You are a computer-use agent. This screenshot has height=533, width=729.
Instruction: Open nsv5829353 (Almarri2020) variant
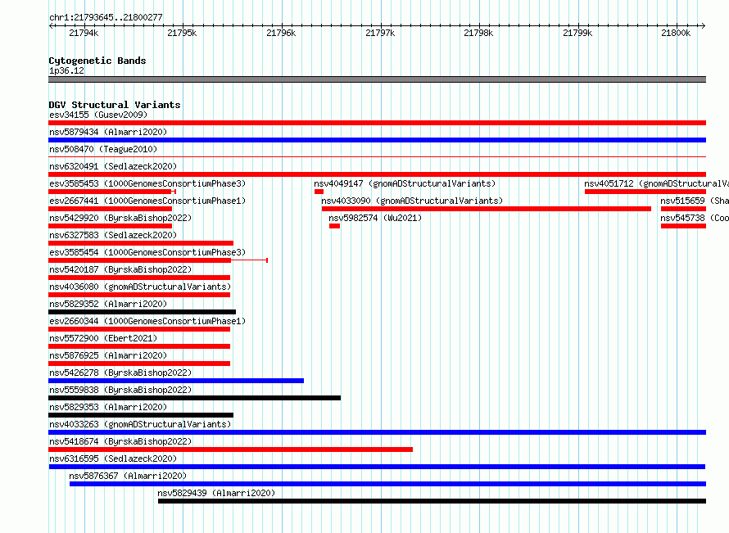[x=108, y=407]
